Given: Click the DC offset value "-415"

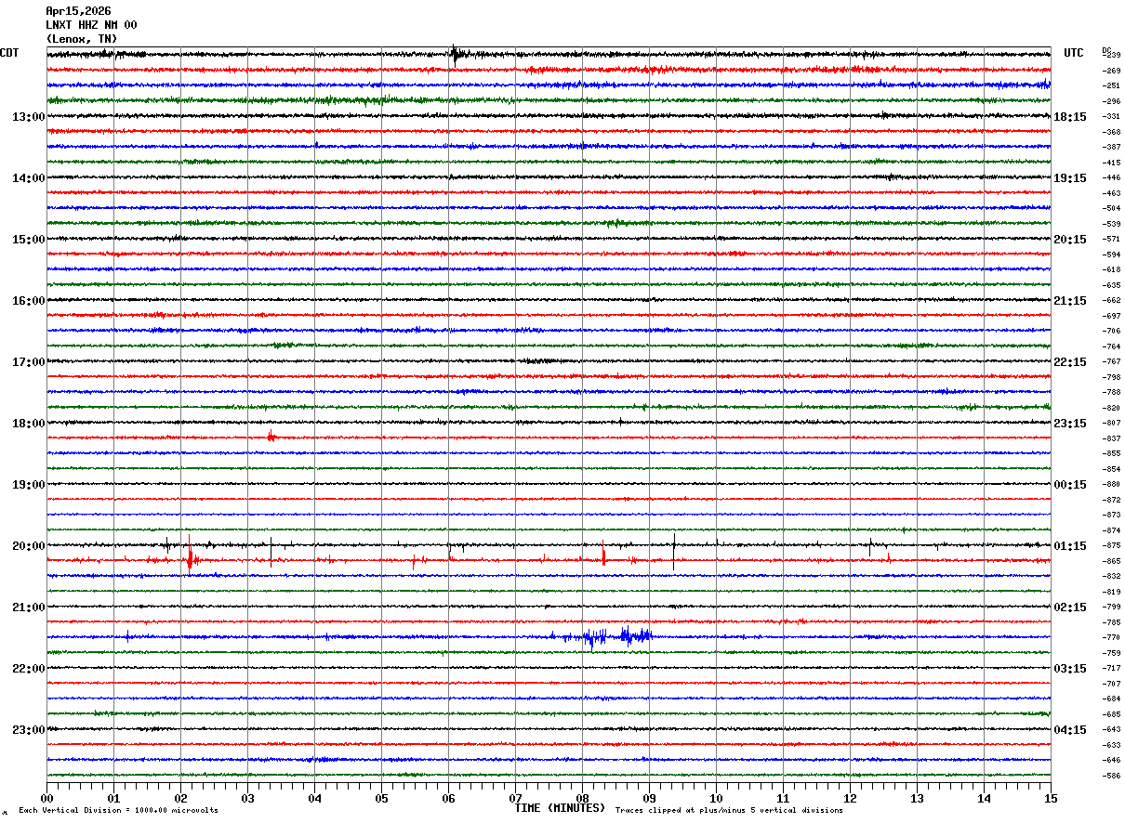Looking at the screenshot, I should tap(1111, 163).
